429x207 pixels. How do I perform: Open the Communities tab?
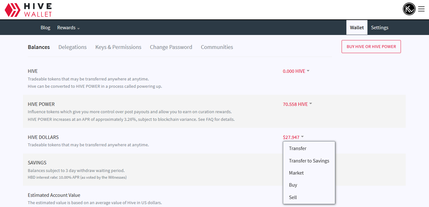[217, 47]
